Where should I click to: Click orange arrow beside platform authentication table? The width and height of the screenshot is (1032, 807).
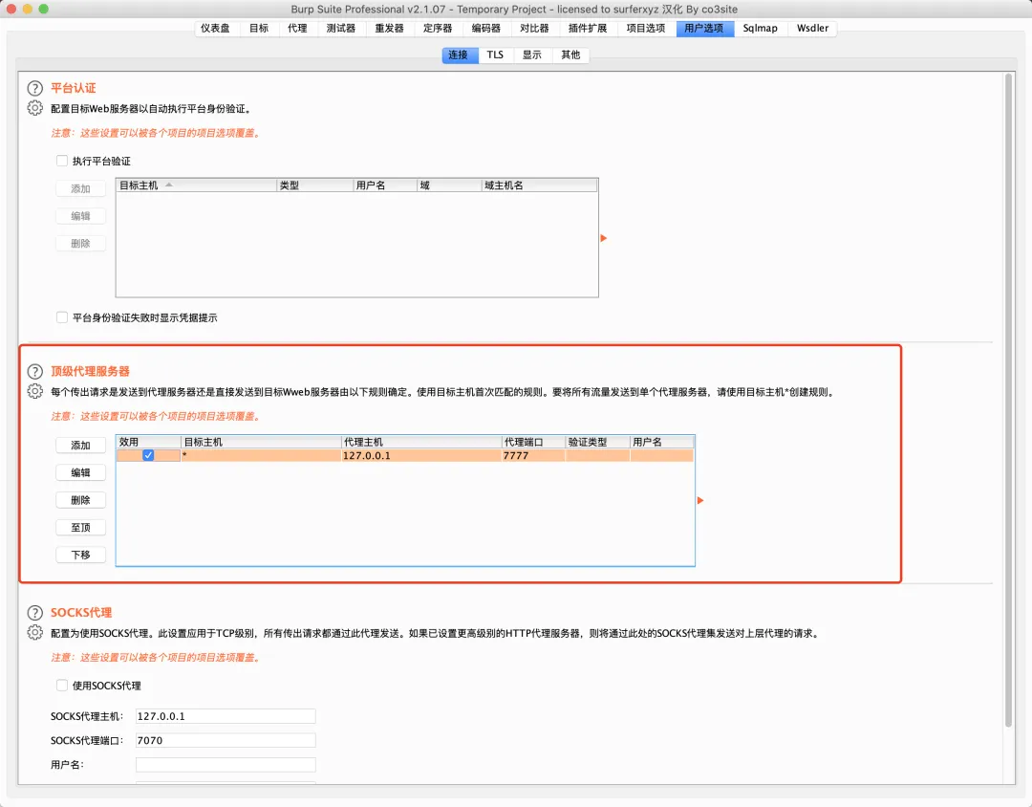click(x=604, y=238)
